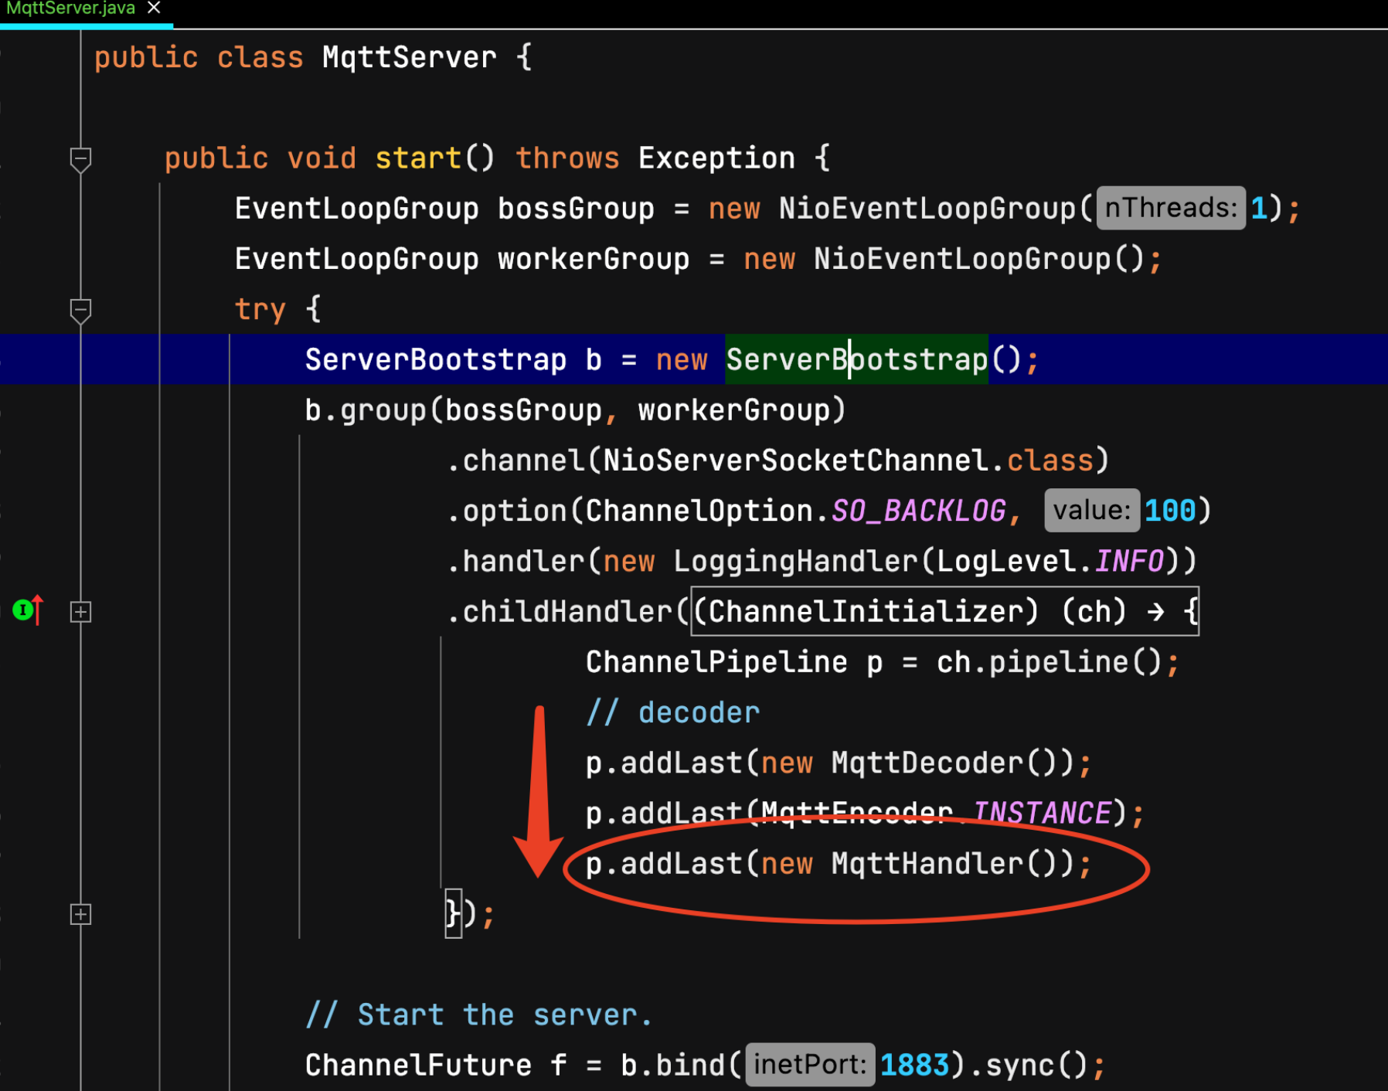
Task: Toggle the fold control next to public void start()
Action: (x=81, y=159)
